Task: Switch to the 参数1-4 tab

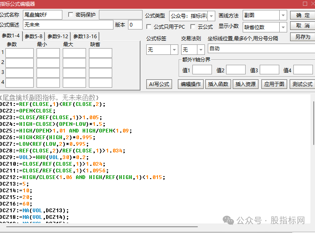Action: [11, 36]
